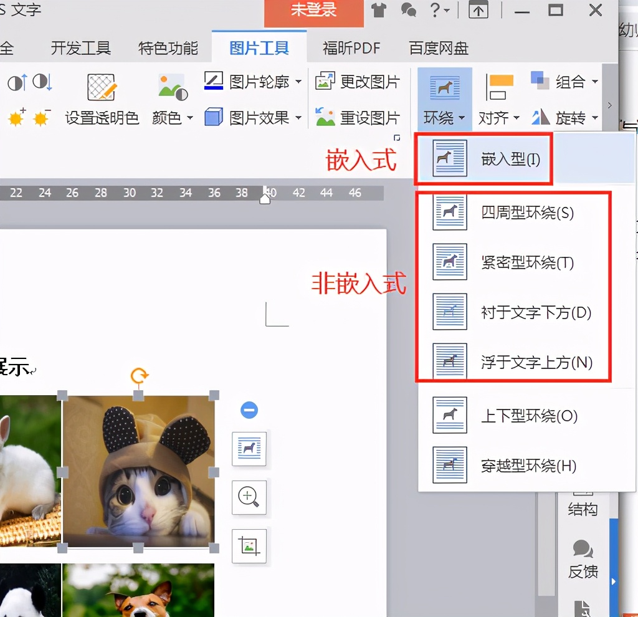Select the crop icon beside the cat image
The height and width of the screenshot is (617, 638).
(249, 547)
